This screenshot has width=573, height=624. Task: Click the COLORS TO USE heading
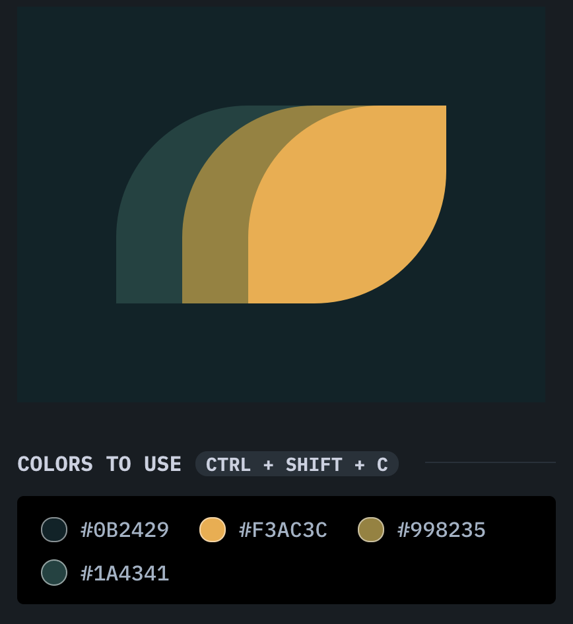(99, 464)
